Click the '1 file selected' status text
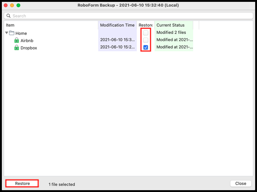The height and width of the screenshot is (192, 257). pyautogui.click(x=62, y=184)
